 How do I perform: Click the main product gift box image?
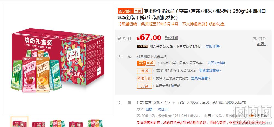58,59
